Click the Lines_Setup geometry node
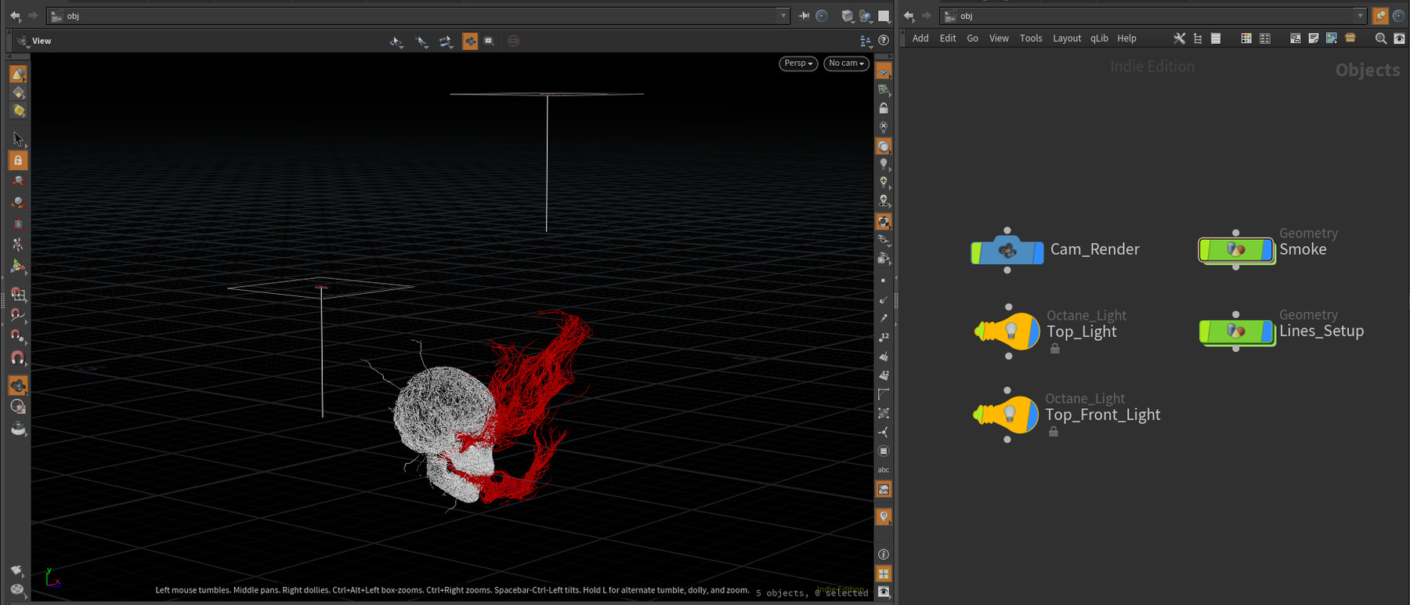Screen dimensions: 1410x605 (1236, 331)
